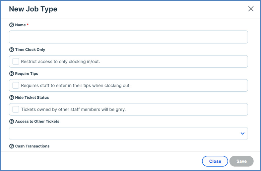Click the 'Requires staff to enter in their tips' text
This screenshot has width=261, height=171.
(x=76, y=86)
